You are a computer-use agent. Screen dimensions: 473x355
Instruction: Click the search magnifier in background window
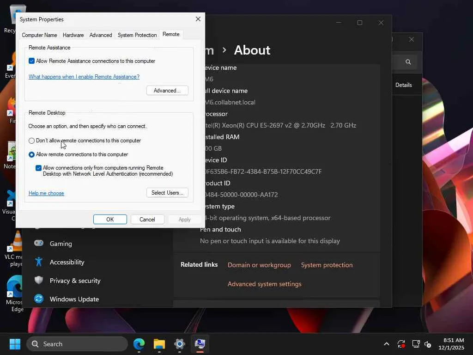408,62
